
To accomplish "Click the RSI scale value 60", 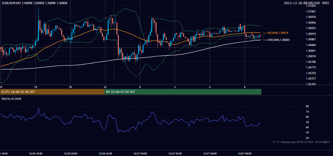I will pyautogui.click(x=307, y=117).
